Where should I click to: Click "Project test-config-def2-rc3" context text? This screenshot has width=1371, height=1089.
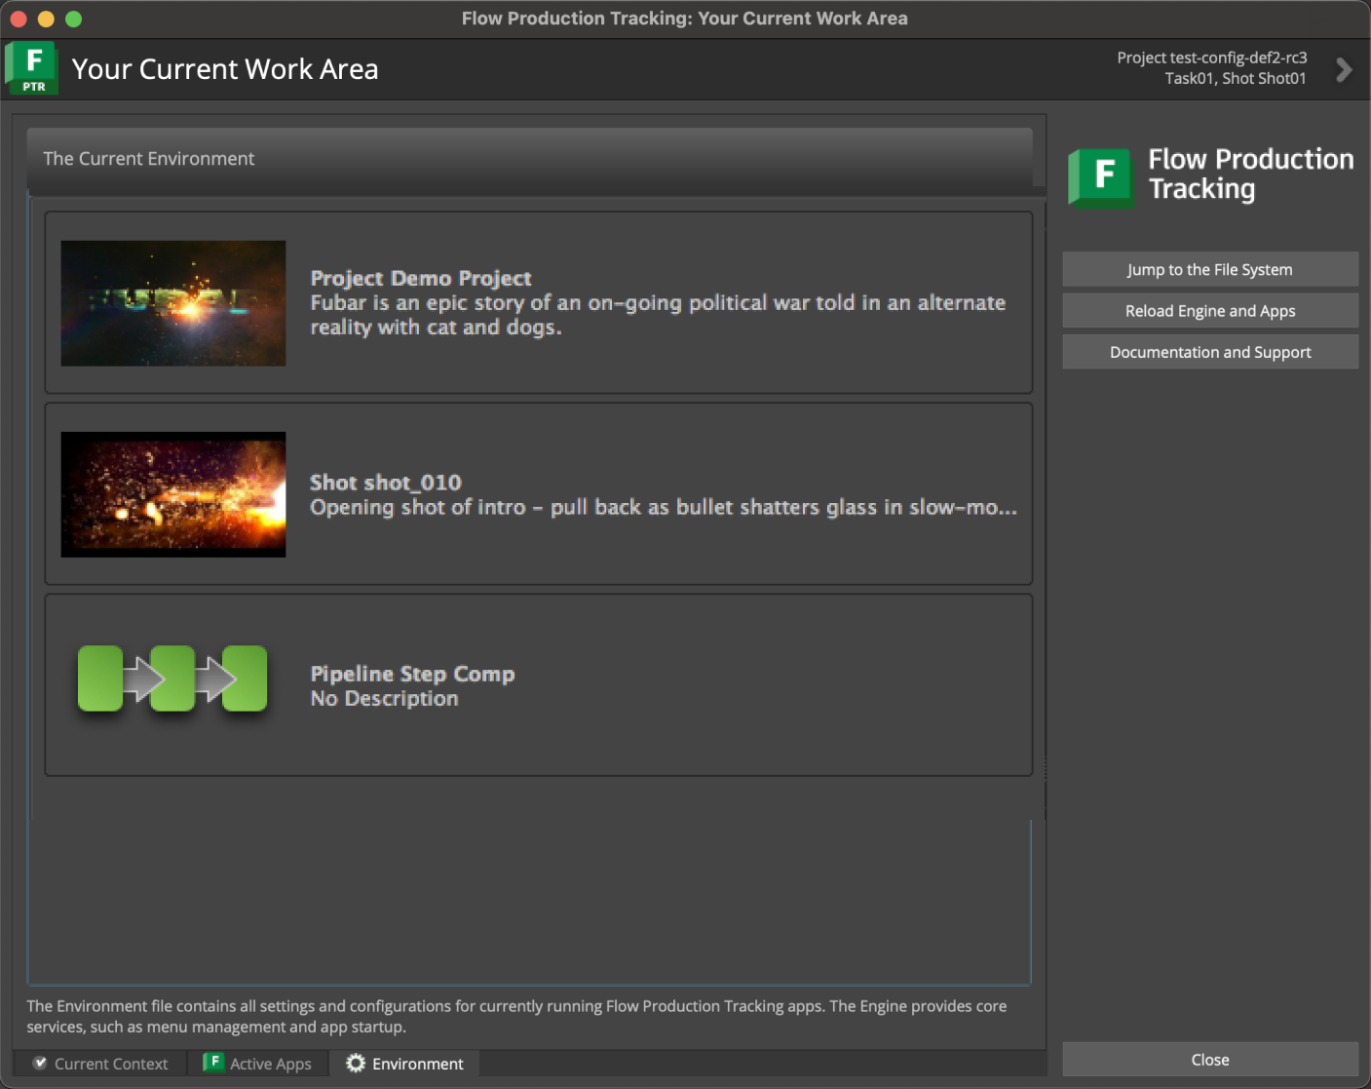click(1212, 58)
